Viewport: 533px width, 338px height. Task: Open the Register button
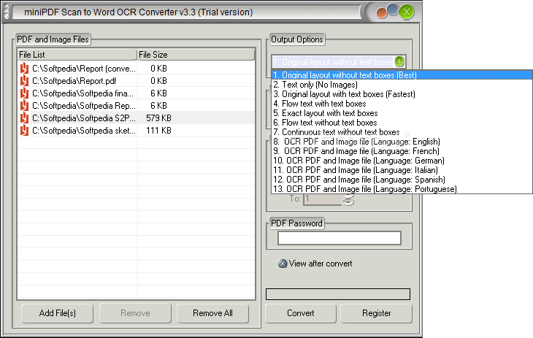coord(376,313)
